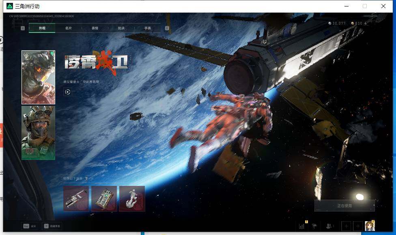Close the 三角洲行动 window
The width and height of the screenshot is (396, 235).
(x=383, y=6)
